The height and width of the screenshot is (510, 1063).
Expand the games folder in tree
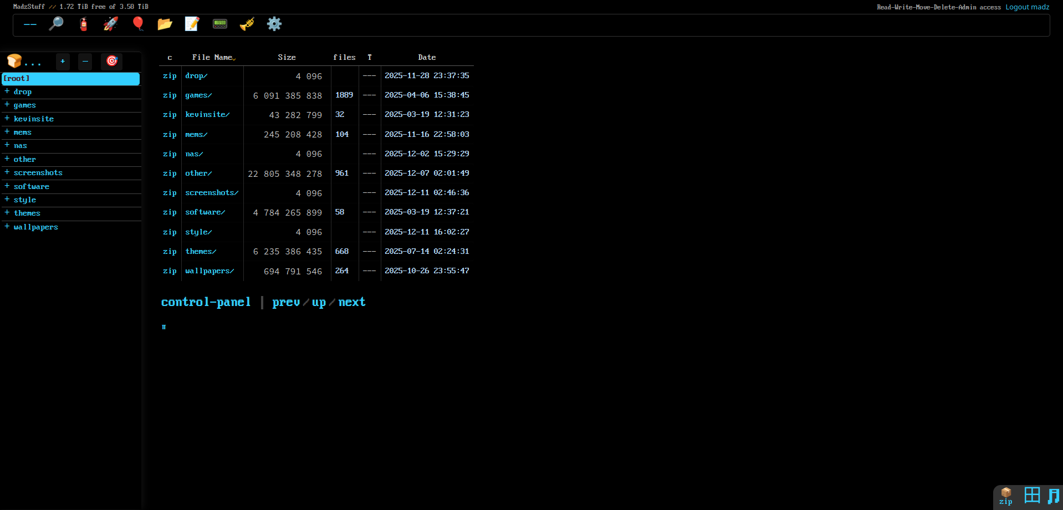tap(7, 105)
